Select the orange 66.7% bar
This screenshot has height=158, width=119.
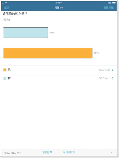tap(48, 53)
